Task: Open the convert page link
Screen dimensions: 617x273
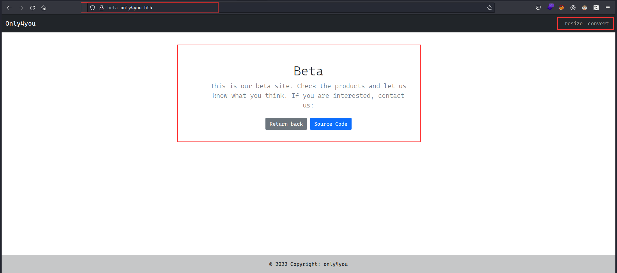Action: (598, 23)
